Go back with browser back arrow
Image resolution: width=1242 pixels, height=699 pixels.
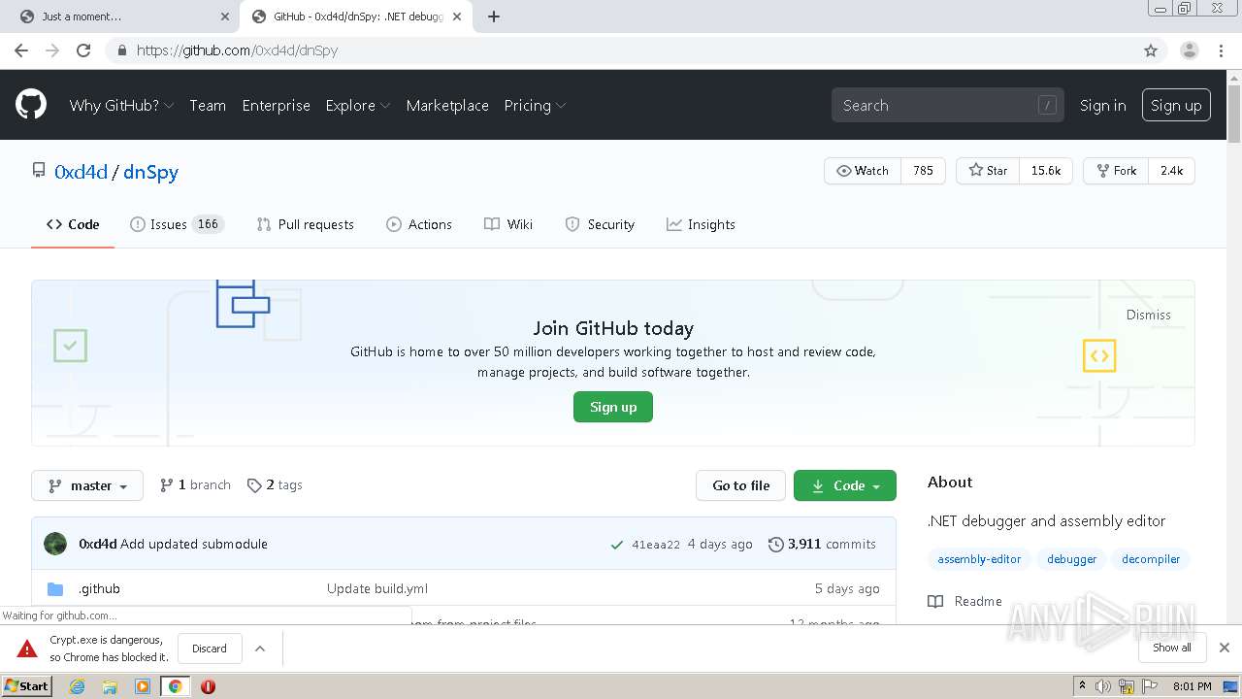(x=21, y=50)
